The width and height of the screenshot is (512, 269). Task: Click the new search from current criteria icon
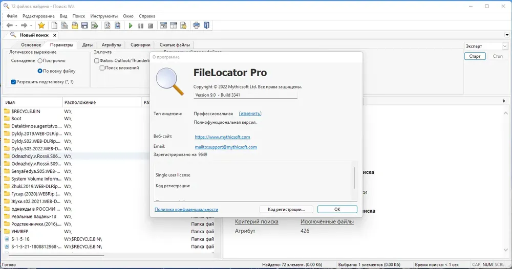[x=65, y=26]
